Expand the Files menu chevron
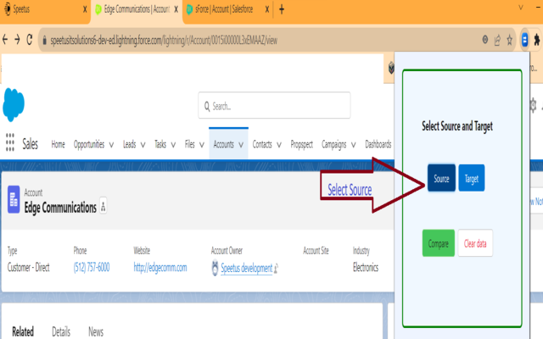Image resolution: width=543 pixels, height=339 pixels. 202,145
